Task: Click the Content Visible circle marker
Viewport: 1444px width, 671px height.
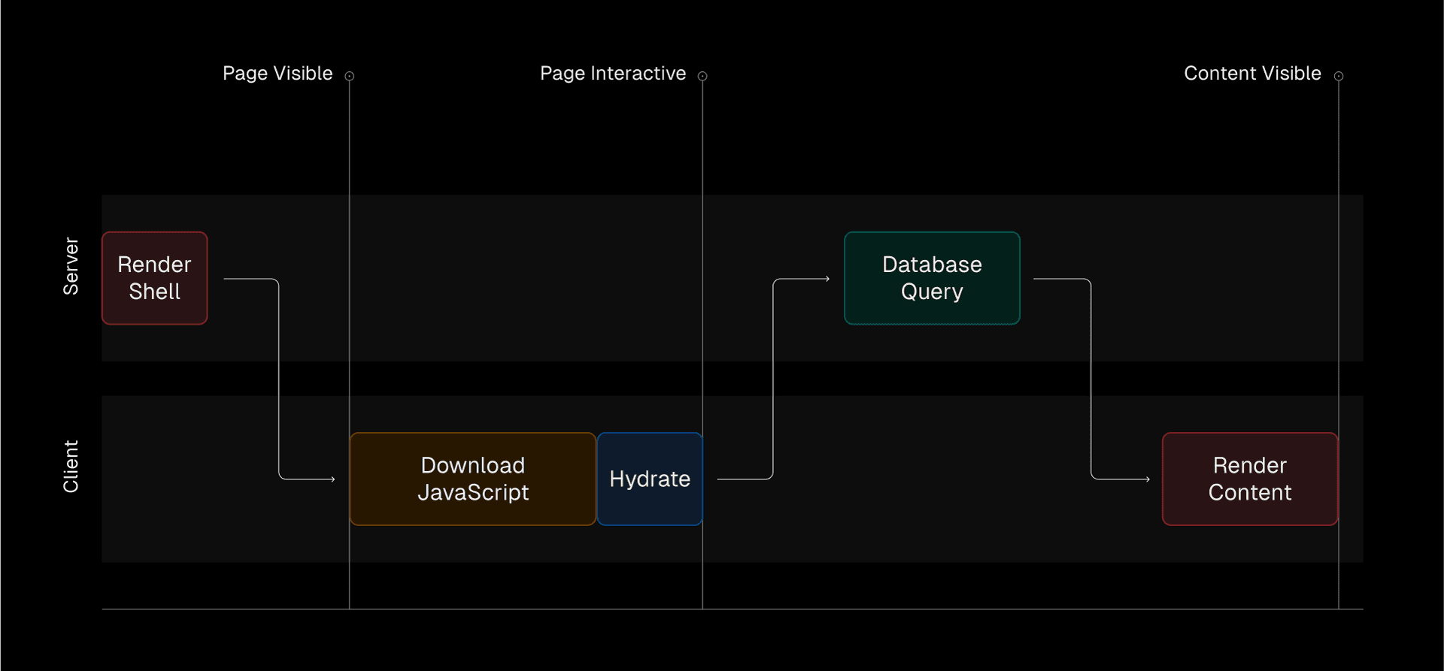Action: (1339, 76)
